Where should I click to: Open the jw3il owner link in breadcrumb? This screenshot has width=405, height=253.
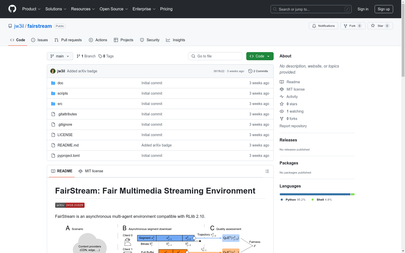click(x=19, y=26)
